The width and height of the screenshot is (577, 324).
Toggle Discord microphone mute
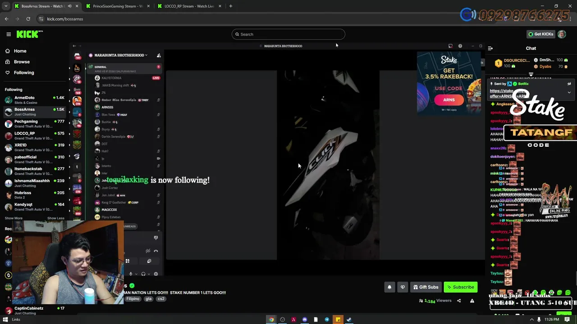pyautogui.click(x=131, y=274)
